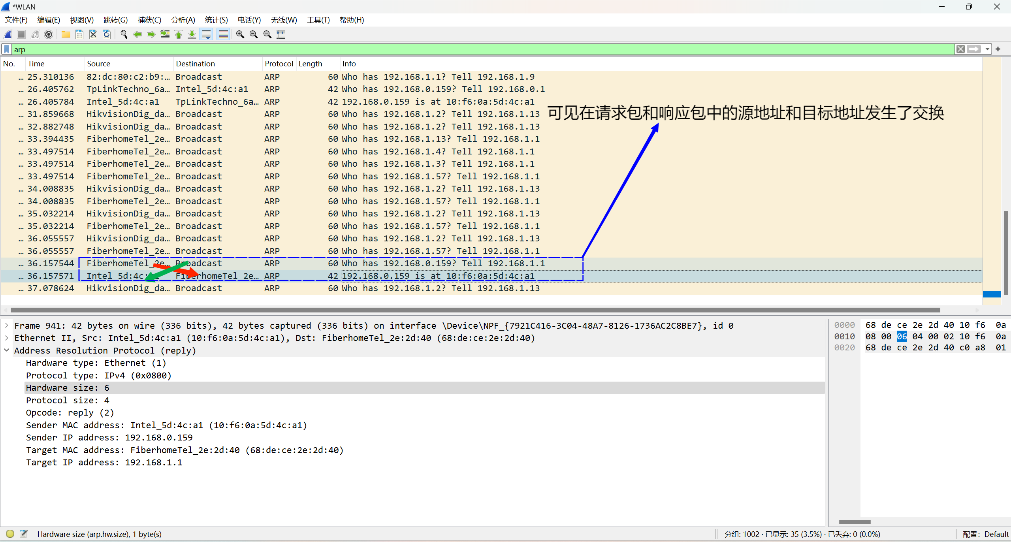Go to specified packet
The image size is (1011, 542).
tap(165, 35)
